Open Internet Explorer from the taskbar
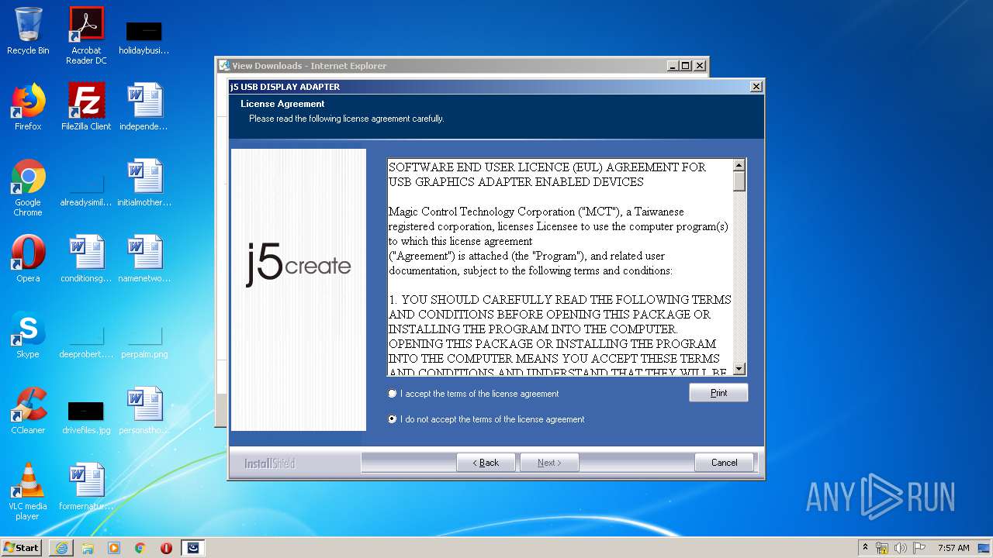993x558 pixels. pos(61,548)
